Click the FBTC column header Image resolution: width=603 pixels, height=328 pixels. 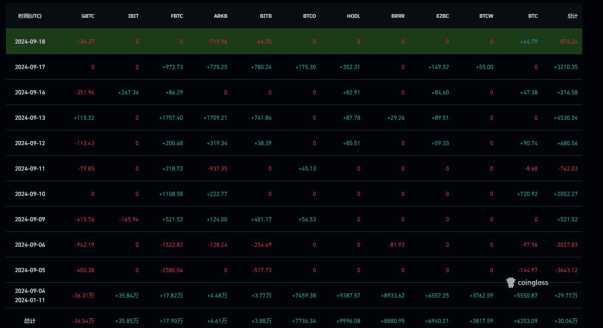177,16
